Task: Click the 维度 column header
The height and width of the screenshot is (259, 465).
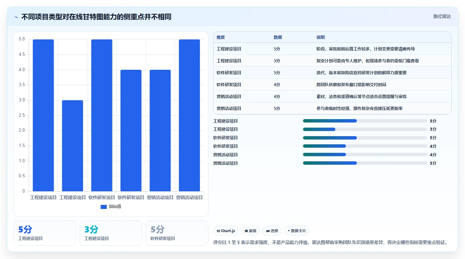Action: [x=221, y=37]
